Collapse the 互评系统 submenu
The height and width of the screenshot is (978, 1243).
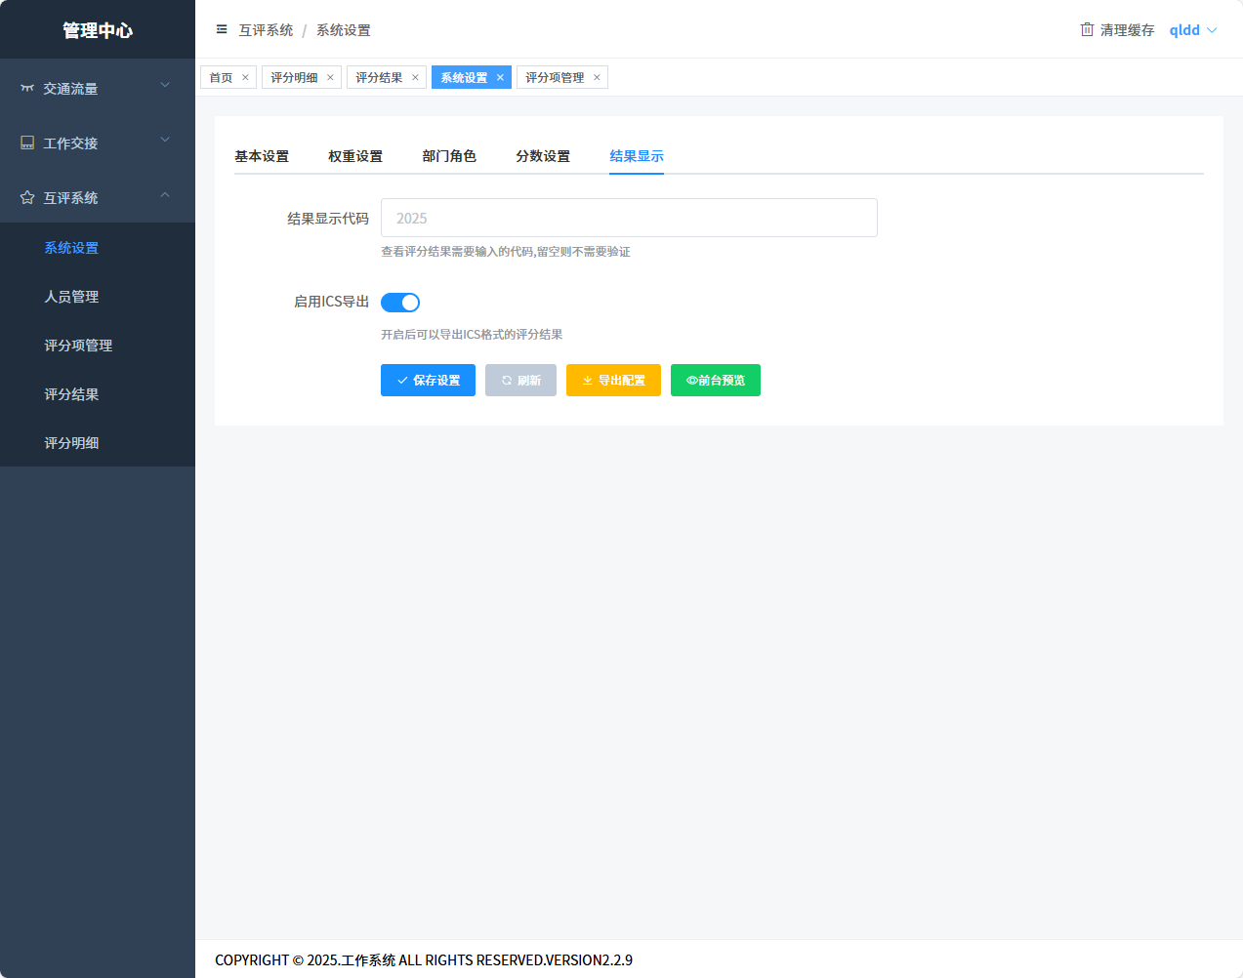(165, 195)
